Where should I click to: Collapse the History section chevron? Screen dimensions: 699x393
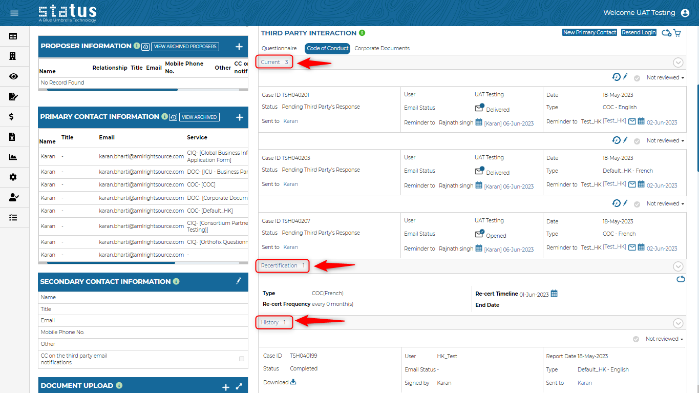(678, 323)
